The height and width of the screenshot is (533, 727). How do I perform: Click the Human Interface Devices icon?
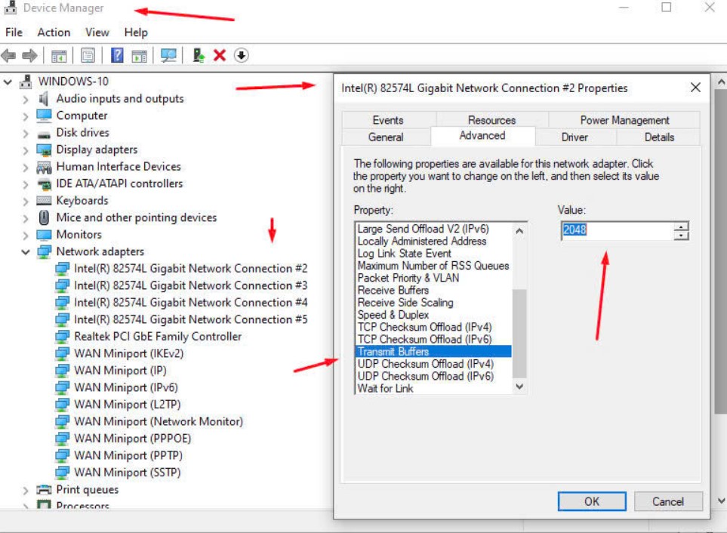[44, 167]
